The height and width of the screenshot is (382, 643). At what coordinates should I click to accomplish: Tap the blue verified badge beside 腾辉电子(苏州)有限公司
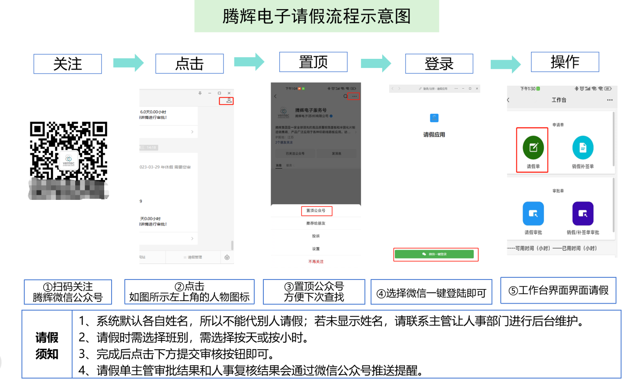(332, 116)
